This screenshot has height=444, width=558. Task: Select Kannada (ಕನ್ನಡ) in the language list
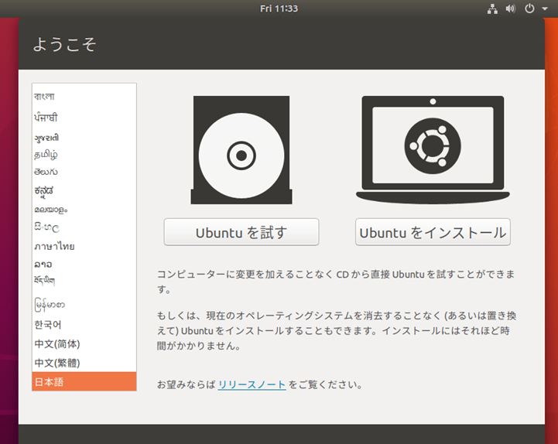(x=84, y=191)
